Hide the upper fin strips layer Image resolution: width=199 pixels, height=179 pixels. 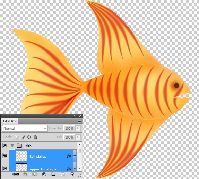point(5,168)
